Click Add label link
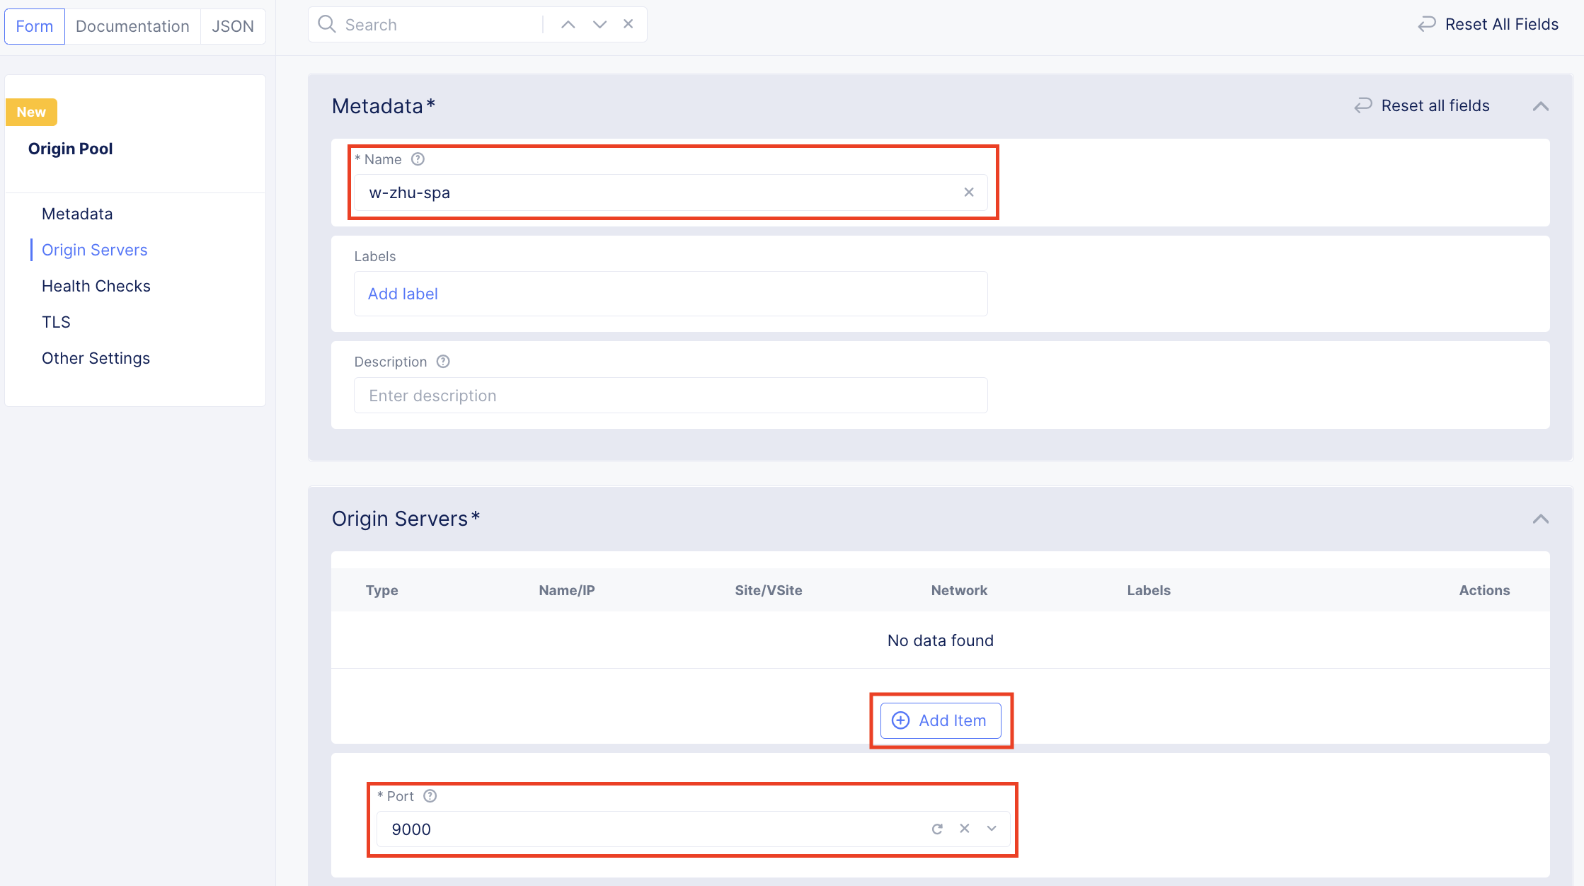This screenshot has width=1584, height=886. pos(403,294)
